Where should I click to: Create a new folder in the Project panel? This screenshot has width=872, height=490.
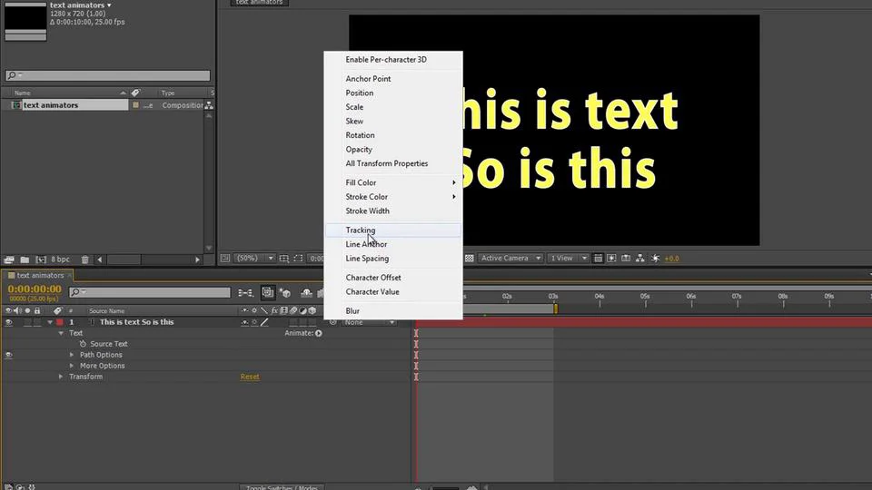tap(25, 260)
